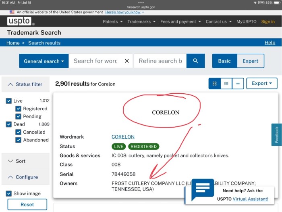
Task: Uncheck the Pending checkbox
Action: (x=18, y=116)
